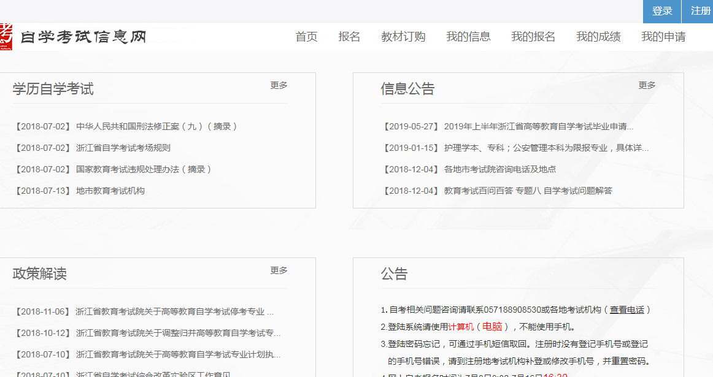Click 更多 in the 政策解读 section
The width and height of the screenshot is (713, 377).
(279, 270)
